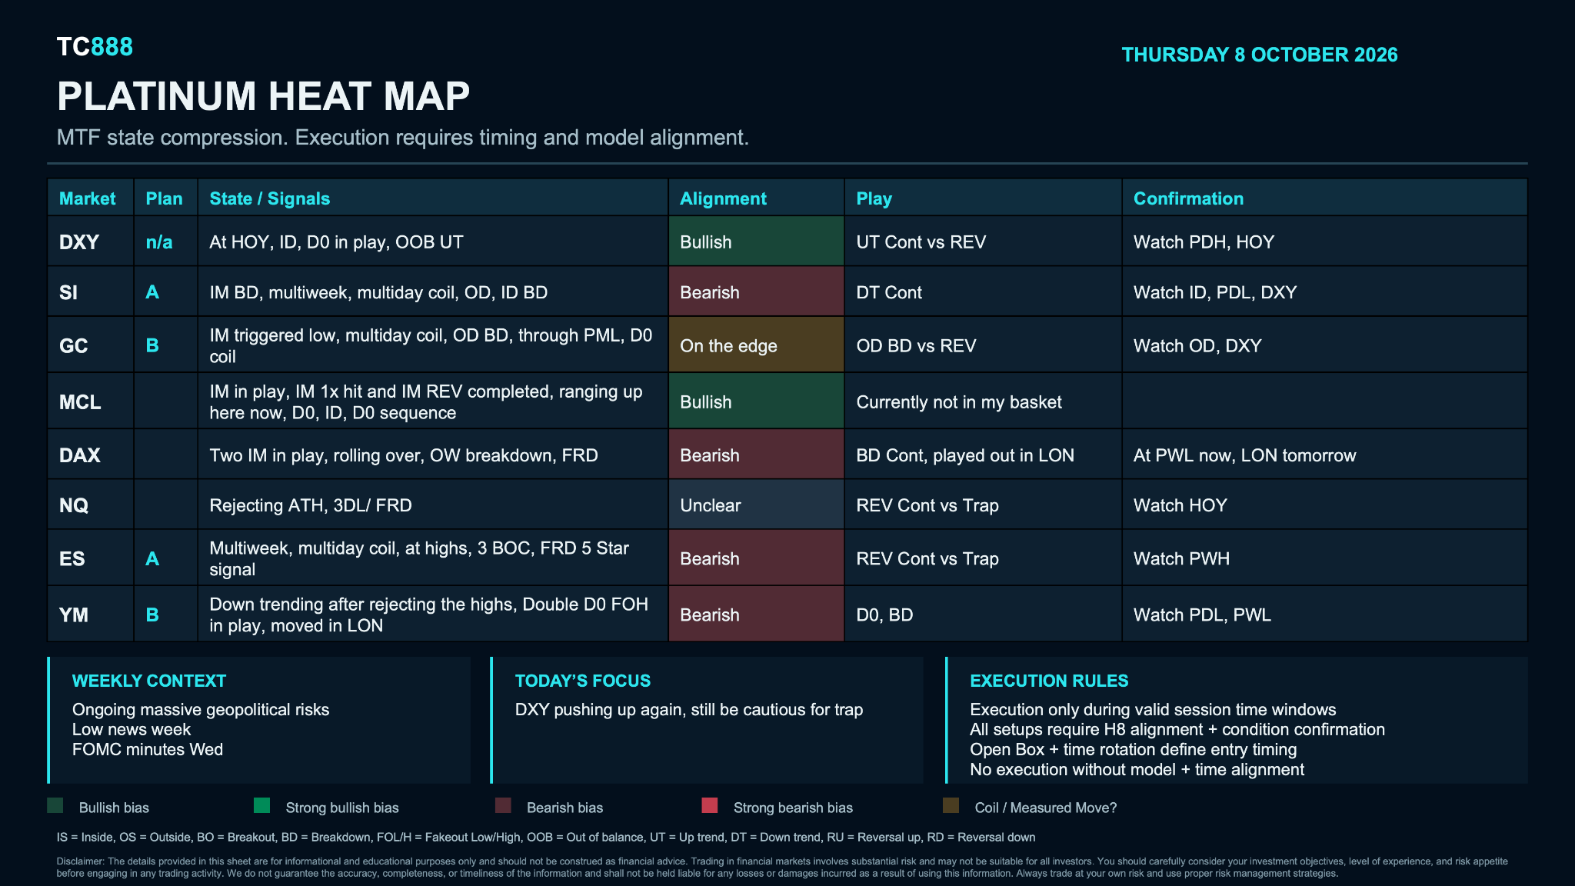Click the Bearish alignment cell in YM row
Screen dimensions: 1575x886
tap(757, 615)
